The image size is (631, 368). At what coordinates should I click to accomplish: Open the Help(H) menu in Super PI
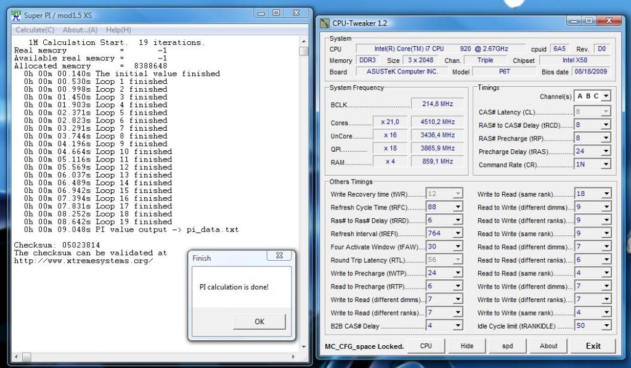click(118, 30)
